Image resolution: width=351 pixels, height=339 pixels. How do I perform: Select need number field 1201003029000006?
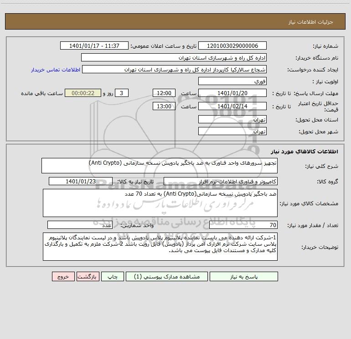[232, 46]
